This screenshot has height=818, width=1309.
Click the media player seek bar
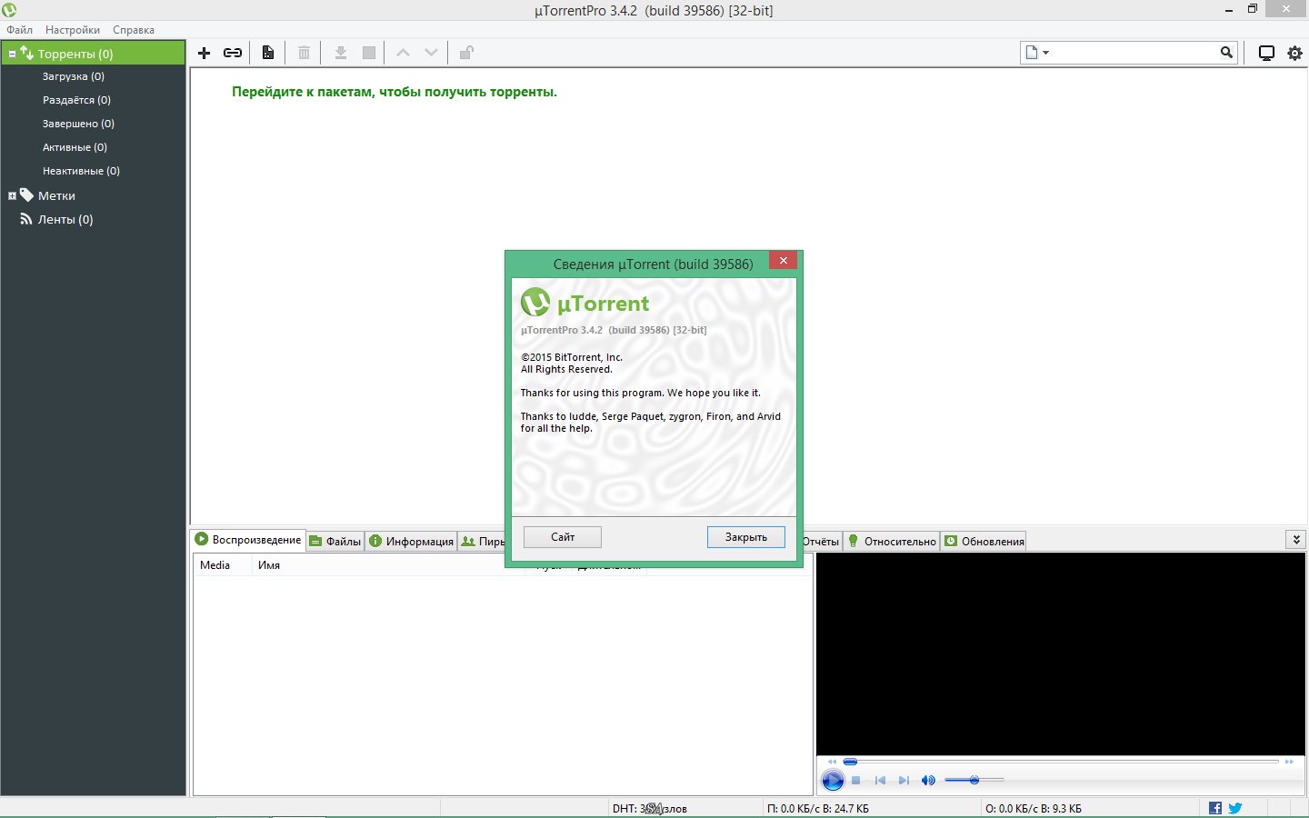[1060, 762]
